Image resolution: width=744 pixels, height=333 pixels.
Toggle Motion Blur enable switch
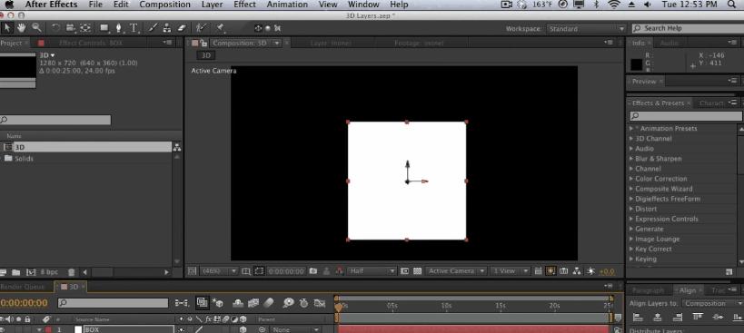pos(269,303)
